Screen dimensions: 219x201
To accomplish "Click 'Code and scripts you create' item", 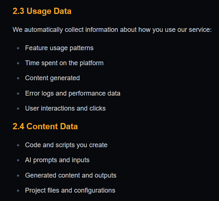I will pyautogui.click(x=66, y=145).
